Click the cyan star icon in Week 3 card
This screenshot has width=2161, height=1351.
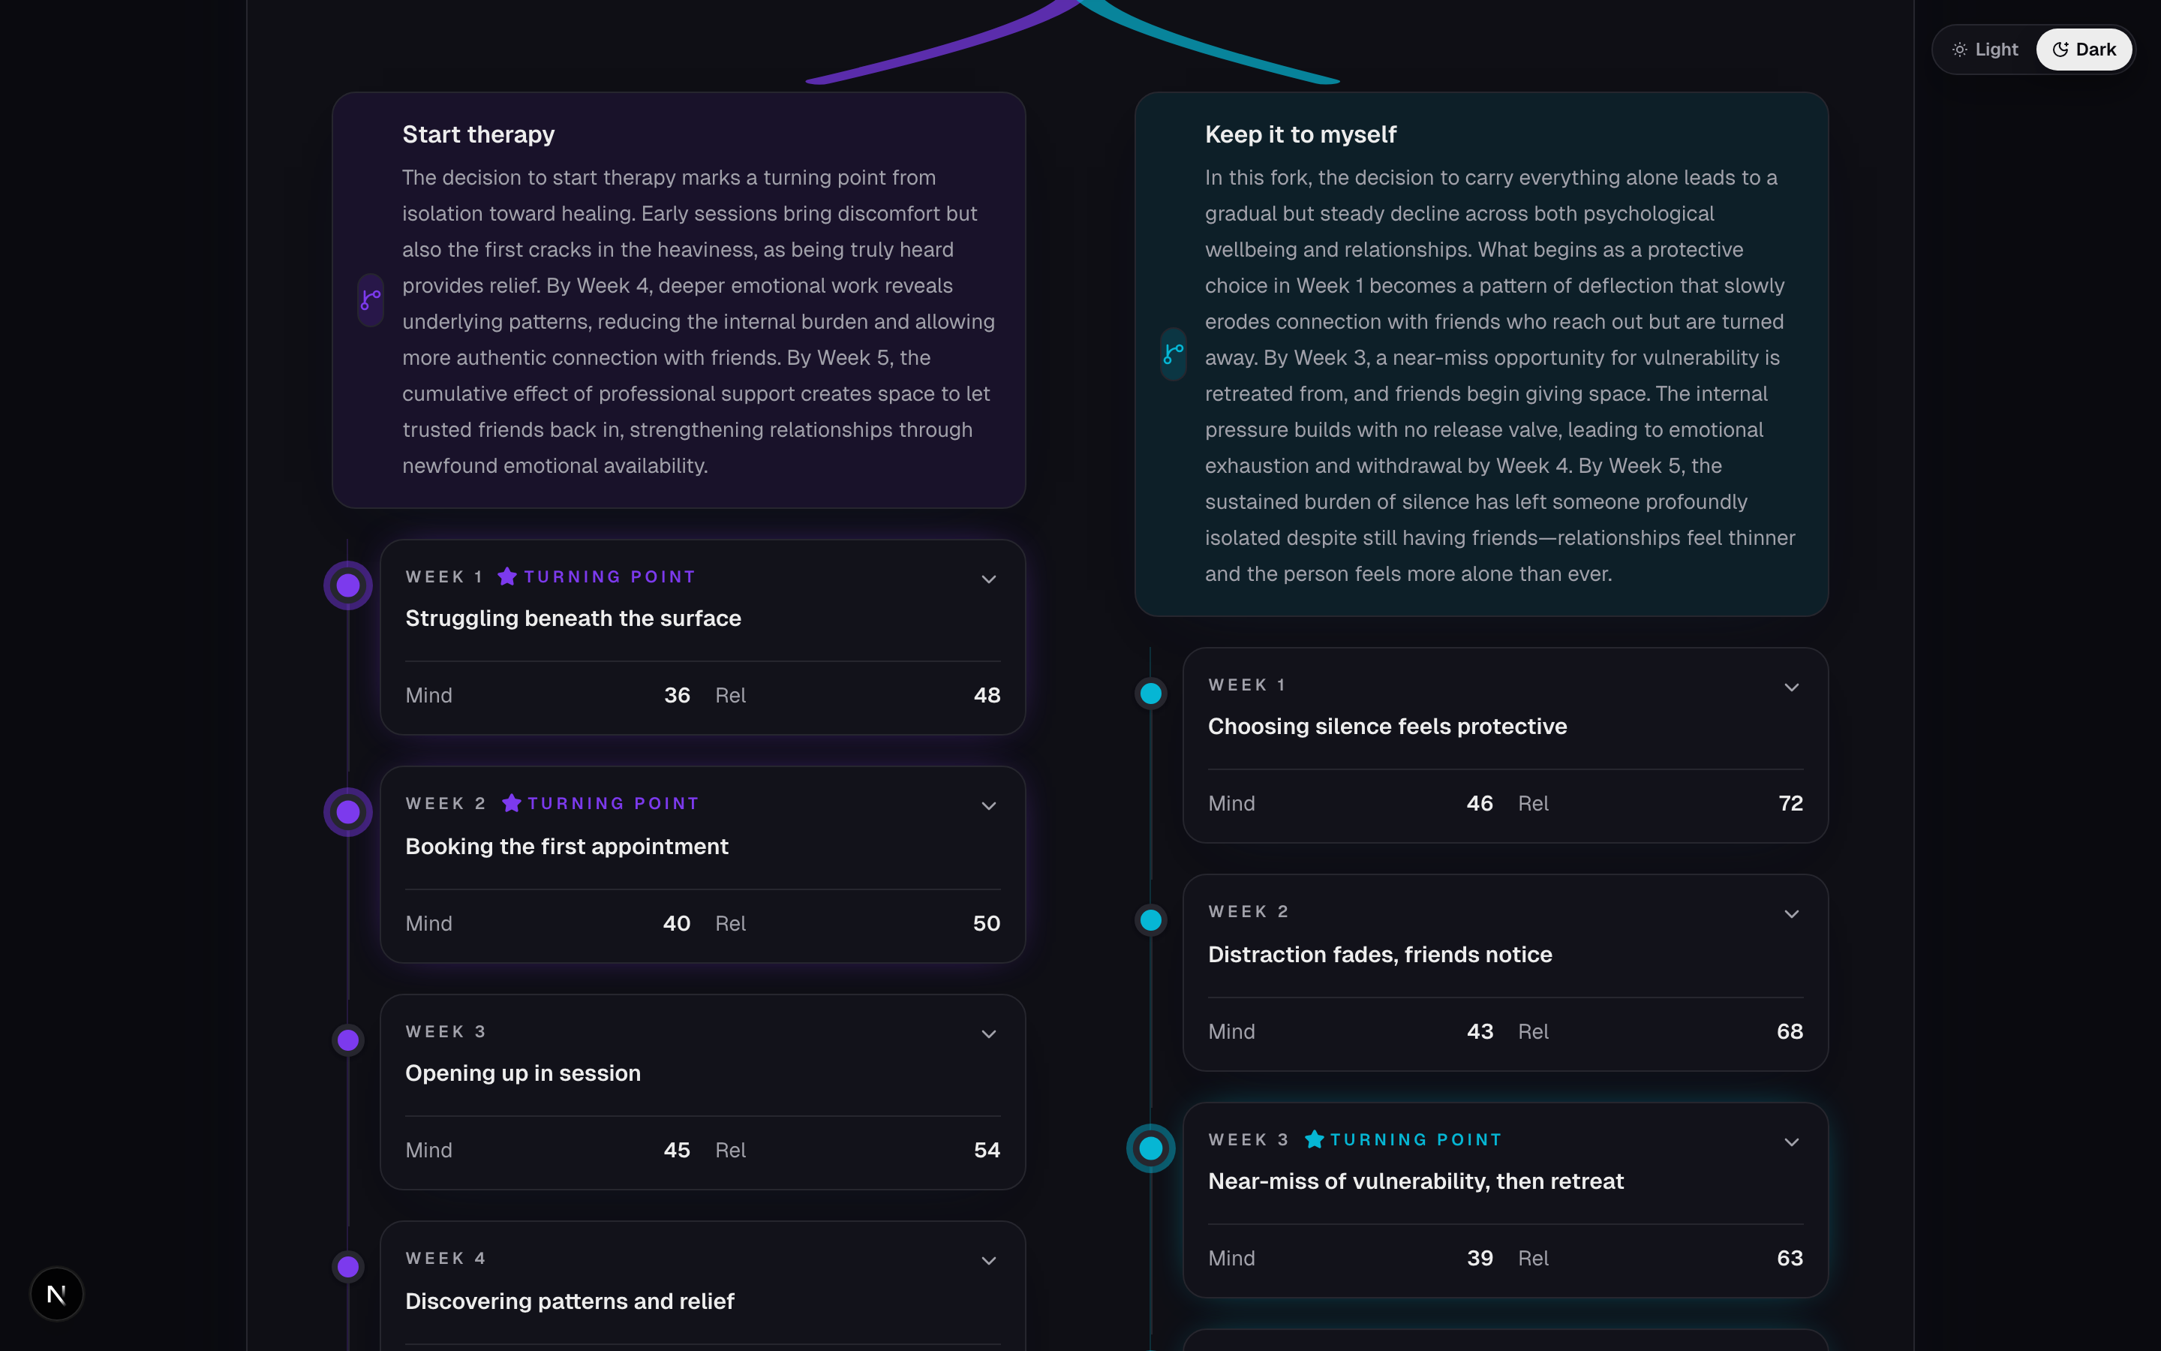[1315, 1139]
